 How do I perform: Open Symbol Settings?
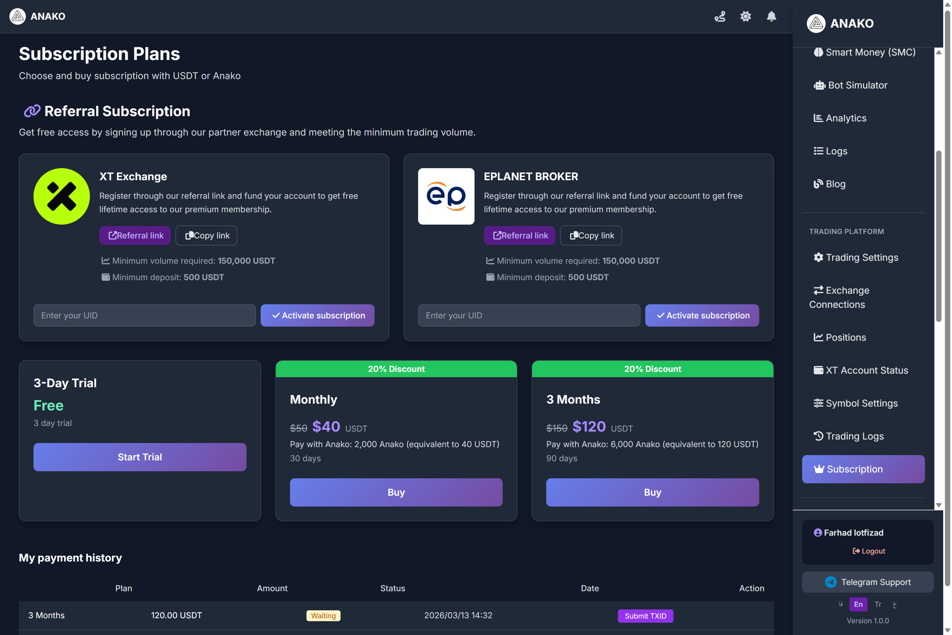click(x=855, y=403)
